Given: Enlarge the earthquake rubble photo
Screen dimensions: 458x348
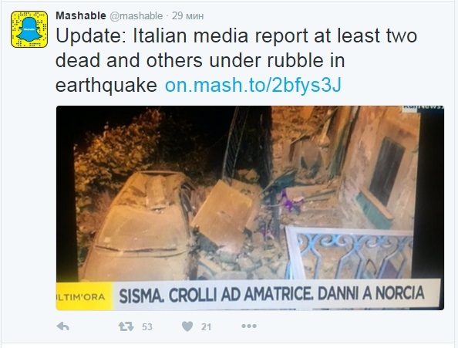Looking at the screenshot, I should (250, 208).
